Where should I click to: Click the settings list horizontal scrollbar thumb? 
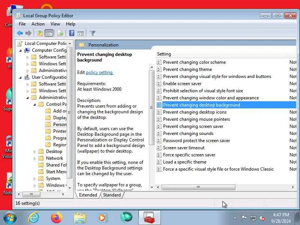pos(198,187)
